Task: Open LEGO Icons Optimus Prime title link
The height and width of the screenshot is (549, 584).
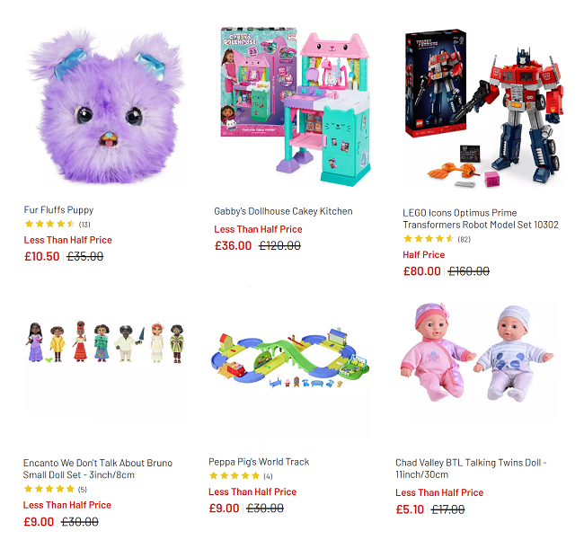Action: tap(481, 218)
